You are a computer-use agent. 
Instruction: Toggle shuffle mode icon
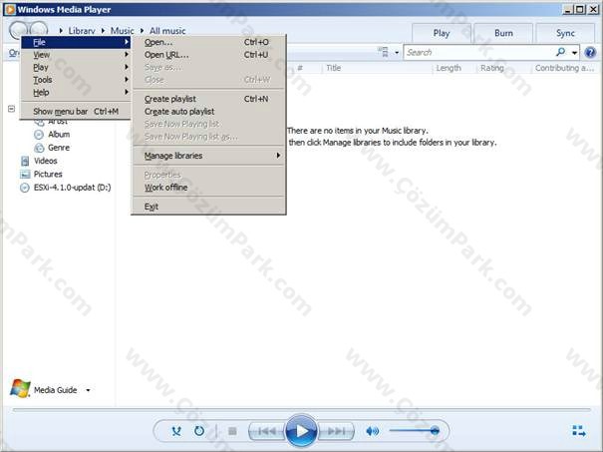tap(176, 431)
